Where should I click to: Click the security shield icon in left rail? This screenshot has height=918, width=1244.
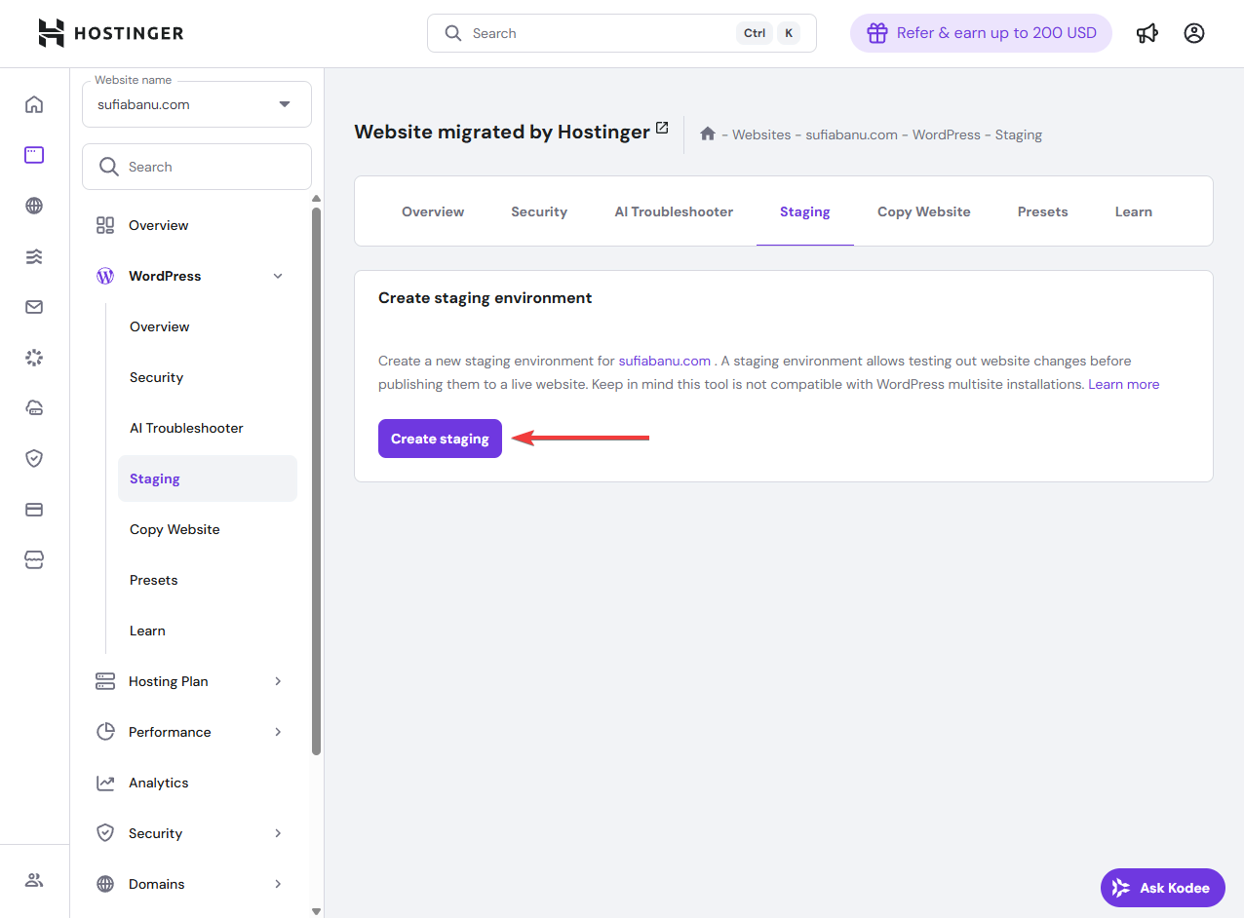pyautogui.click(x=34, y=459)
